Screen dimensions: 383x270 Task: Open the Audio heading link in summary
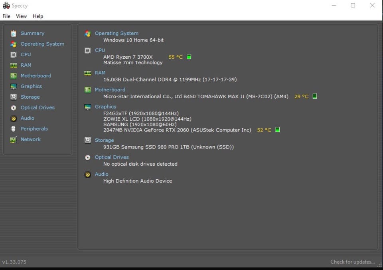[x=102, y=174]
